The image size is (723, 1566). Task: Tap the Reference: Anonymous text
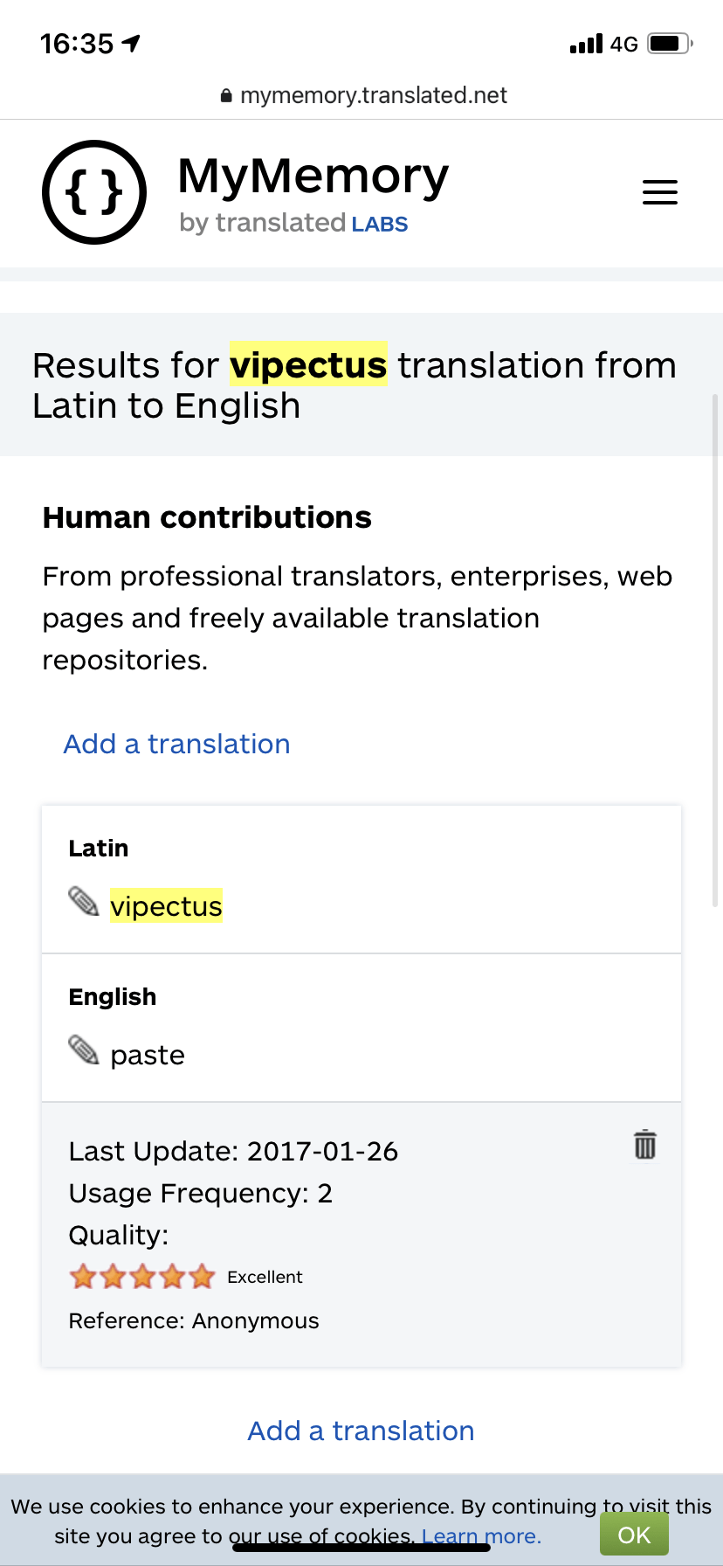pyautogui.click(x=194, y=1320)
